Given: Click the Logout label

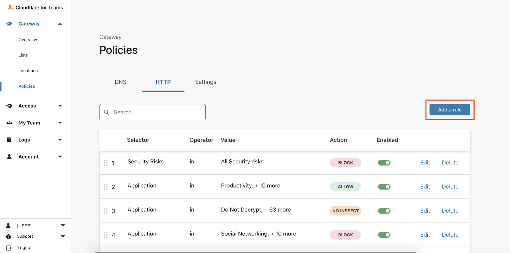Looking at the screenshot, I should click(25, 248).
